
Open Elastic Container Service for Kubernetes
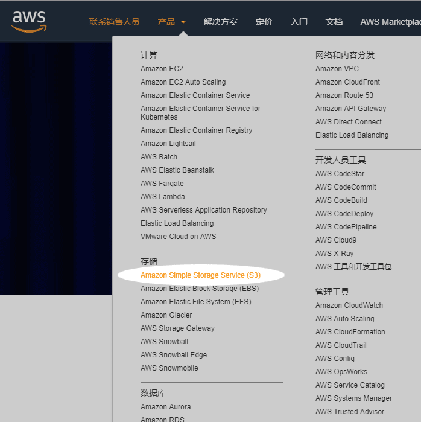(200, 112)
